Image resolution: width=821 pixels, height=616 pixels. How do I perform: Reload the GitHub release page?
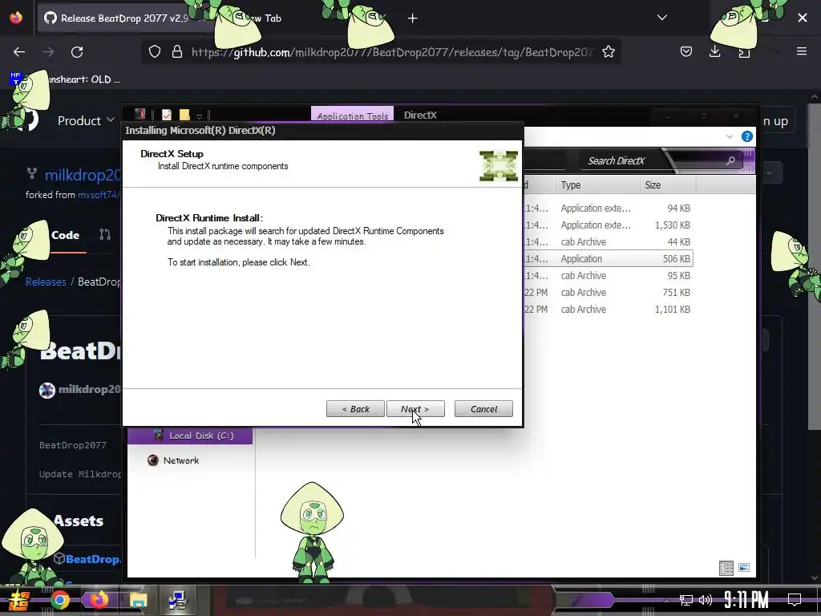click(x=77, y=52)
